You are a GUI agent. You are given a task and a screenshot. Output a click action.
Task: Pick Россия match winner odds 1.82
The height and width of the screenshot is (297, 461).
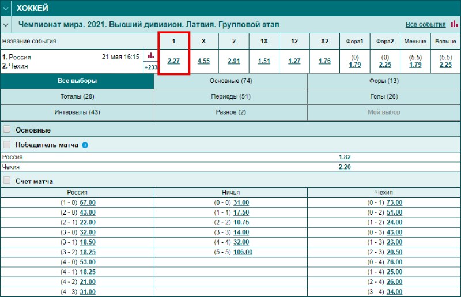[x=345, y=157]
